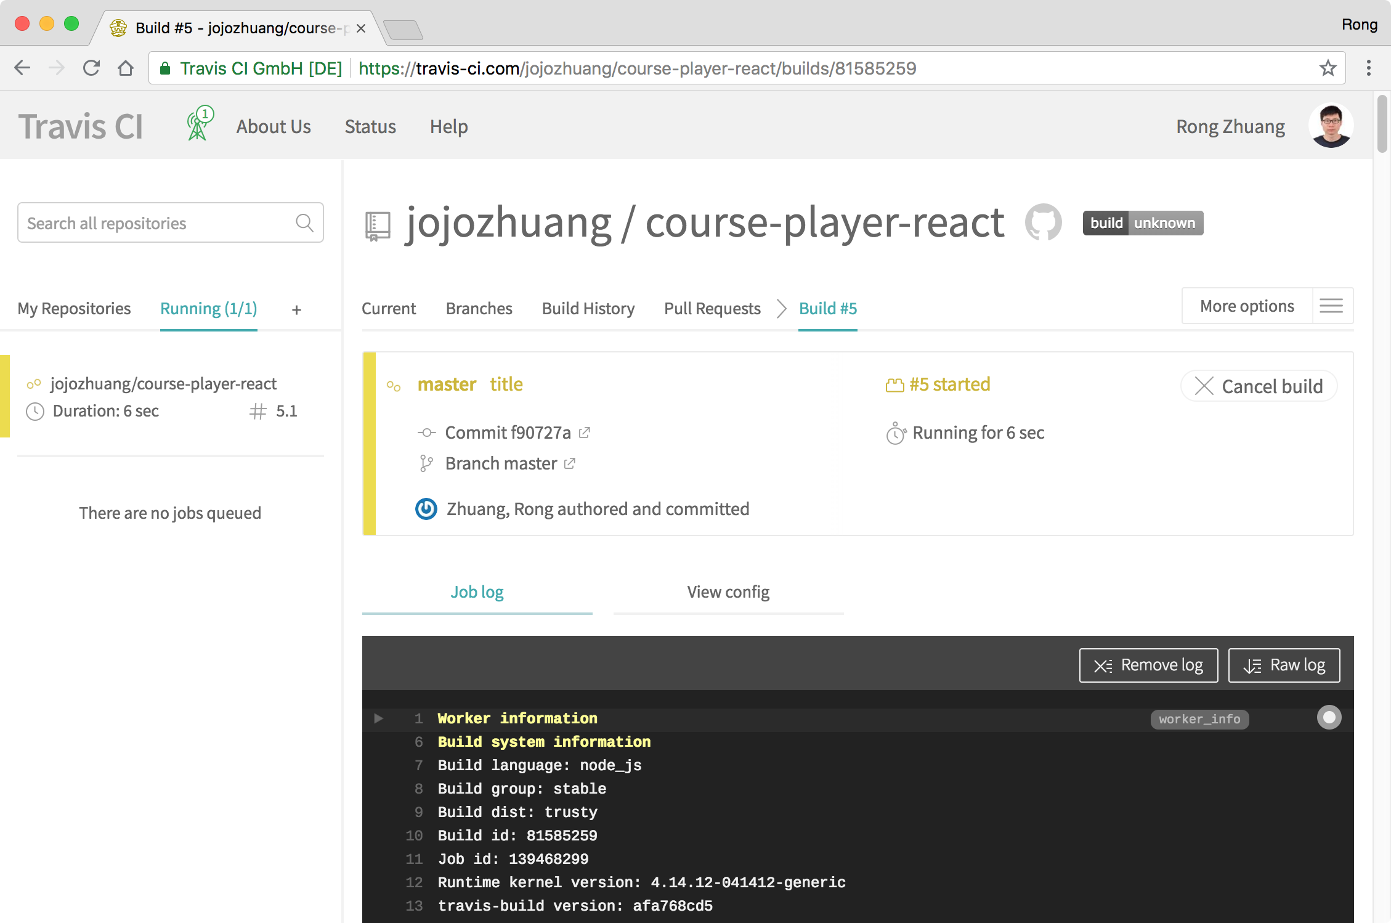Click the #5 started build link

point(950,384)
